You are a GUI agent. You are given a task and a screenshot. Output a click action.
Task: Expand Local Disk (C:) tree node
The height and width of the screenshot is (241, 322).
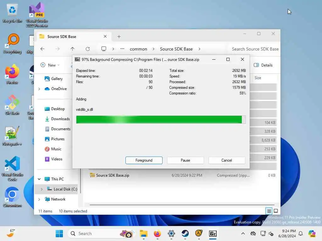(42, 189)
